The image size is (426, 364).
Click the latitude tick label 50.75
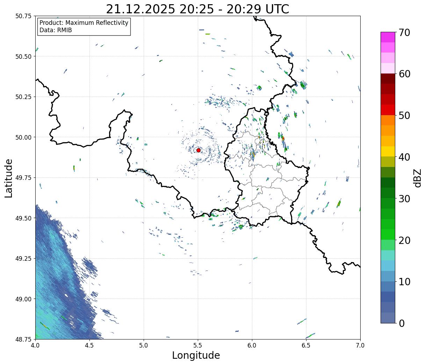[24, 16]
